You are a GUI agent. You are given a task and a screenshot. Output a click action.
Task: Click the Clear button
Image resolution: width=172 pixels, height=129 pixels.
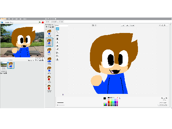[123, 25]
